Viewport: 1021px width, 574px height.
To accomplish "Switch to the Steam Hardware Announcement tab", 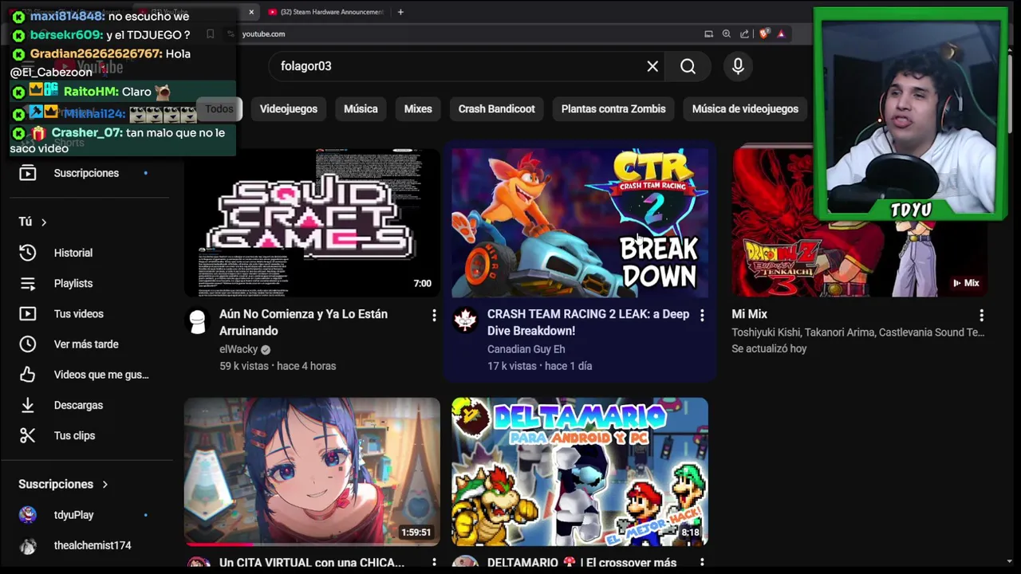I will point(325,12).
